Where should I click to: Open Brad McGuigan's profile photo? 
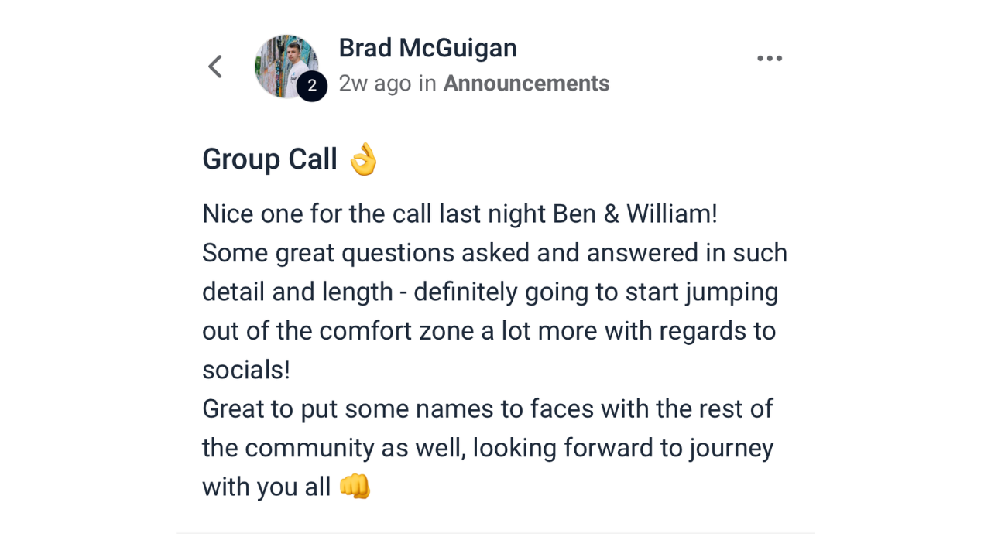click(x=286, y=67)
